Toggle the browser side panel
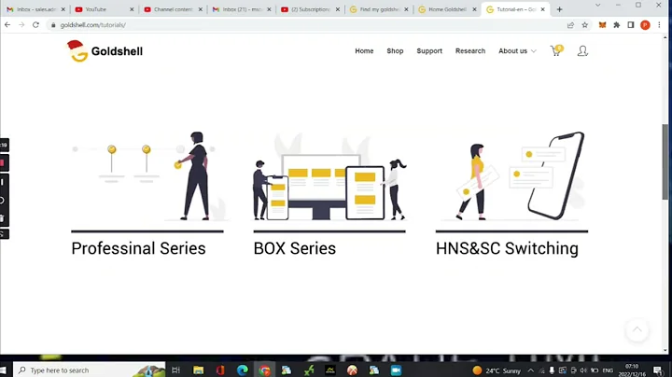This screenshot has height=377, width=672. tap(630, 25)
